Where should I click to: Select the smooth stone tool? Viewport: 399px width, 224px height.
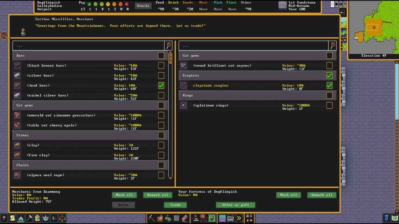(177, 218)
